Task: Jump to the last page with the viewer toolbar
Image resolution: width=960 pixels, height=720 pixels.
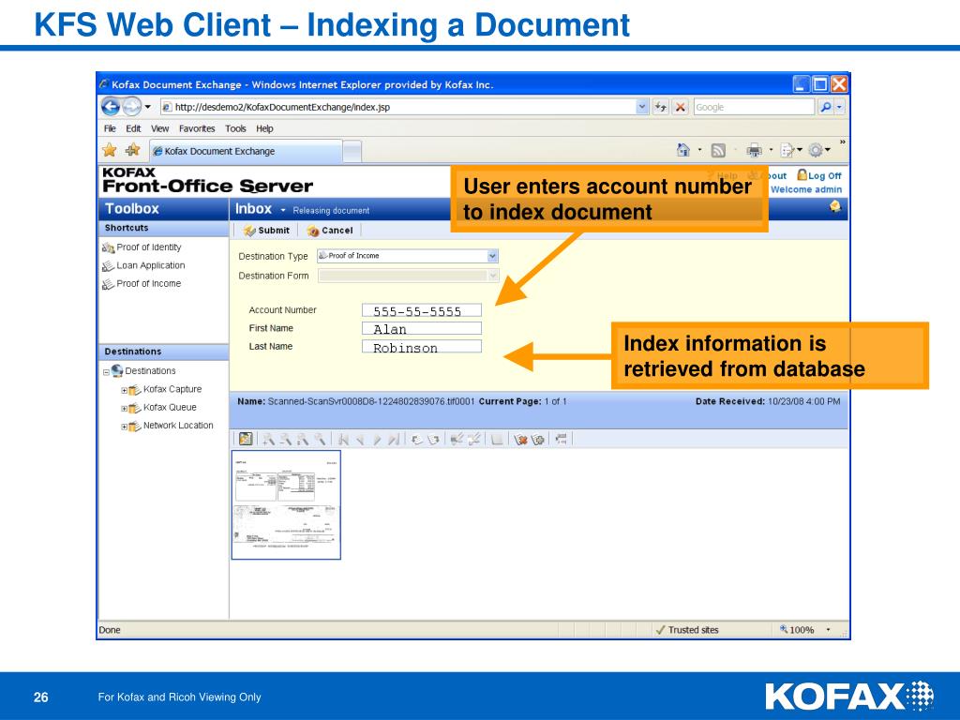Action: pos(394,439)
